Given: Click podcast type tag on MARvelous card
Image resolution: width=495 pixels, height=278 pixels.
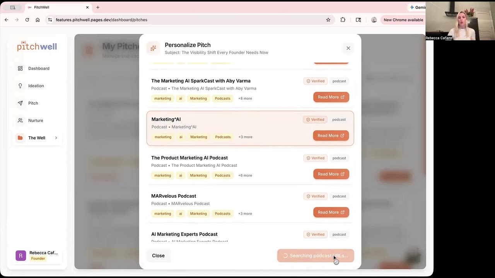Looking at the screenshot, I should click(x=339, y=196).
